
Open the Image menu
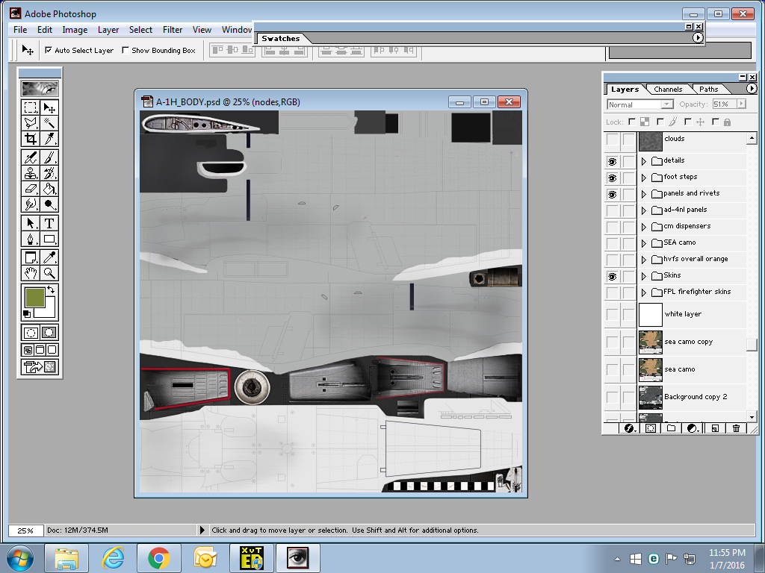(x=75, y=30)
